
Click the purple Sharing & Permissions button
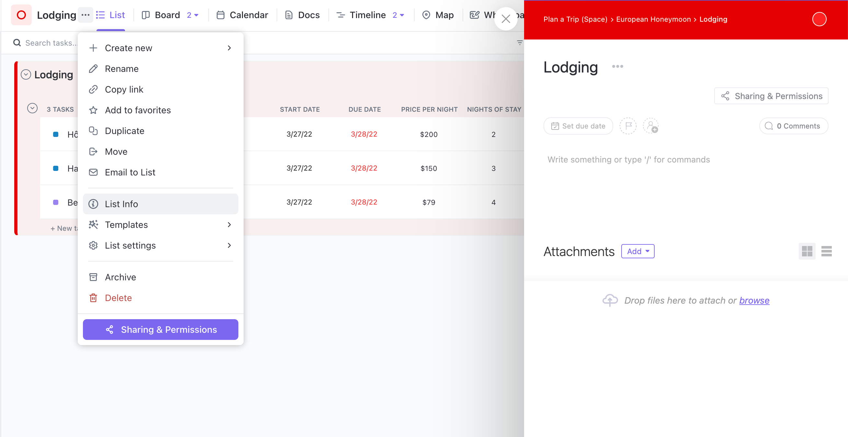pyautogui.click(x=160, y=330)
